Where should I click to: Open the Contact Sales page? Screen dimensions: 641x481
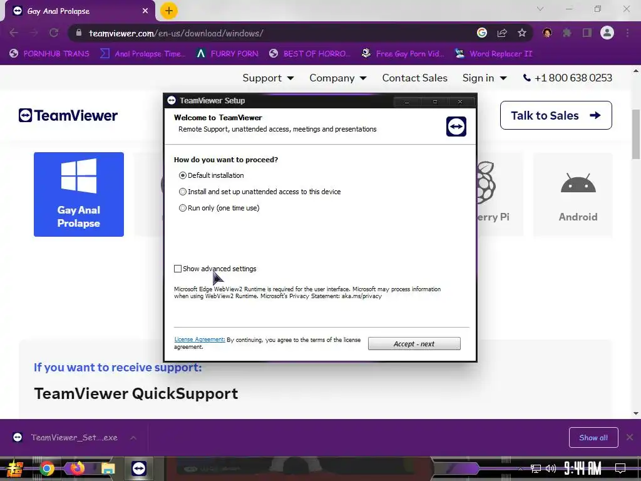tap(414, 78)
